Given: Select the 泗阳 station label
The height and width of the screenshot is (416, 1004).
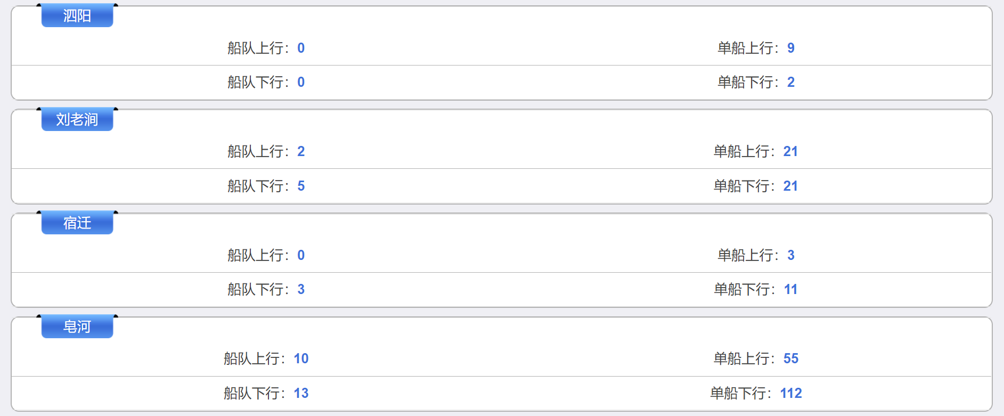Looking at the screenshot, I should 77,15.
